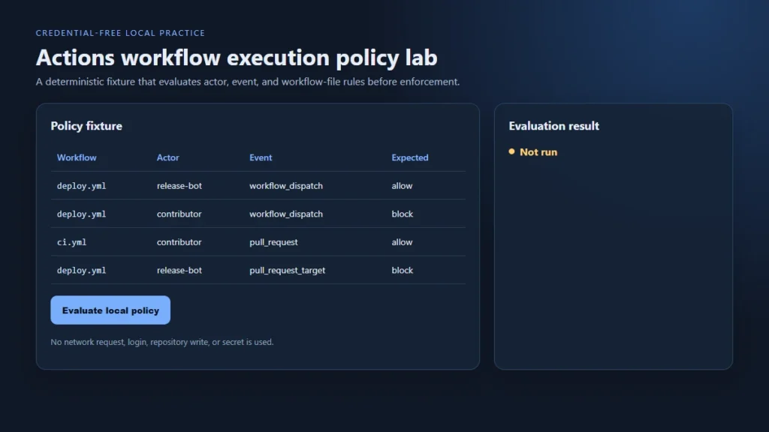Click the Evaluation result heading
The height and width of the screenshot is (432, 769).
[x=553, y=126]
